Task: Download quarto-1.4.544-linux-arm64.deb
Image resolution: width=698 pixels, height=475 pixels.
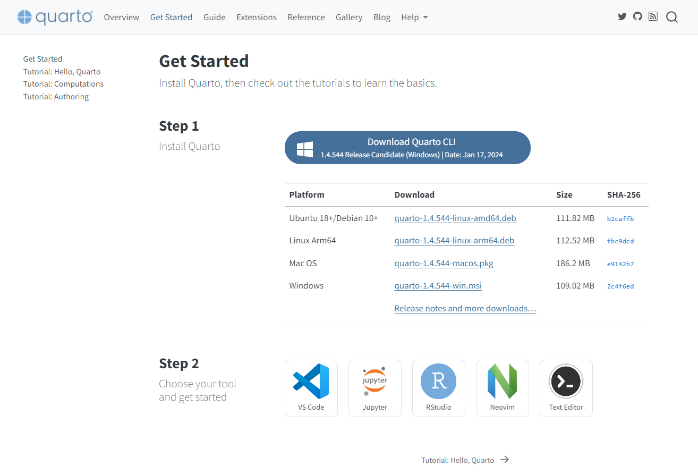Action: pyautogui.click(x=454, y=240)
